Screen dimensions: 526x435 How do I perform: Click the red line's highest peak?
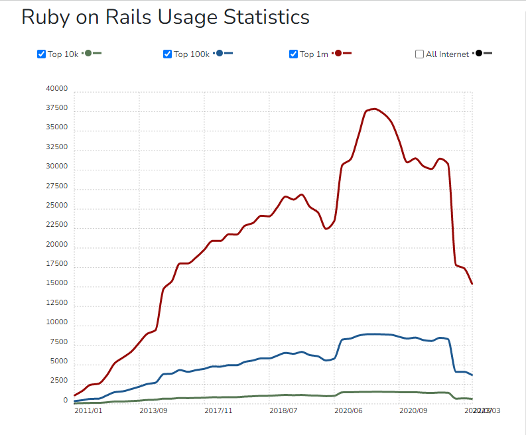click(375, 109)
